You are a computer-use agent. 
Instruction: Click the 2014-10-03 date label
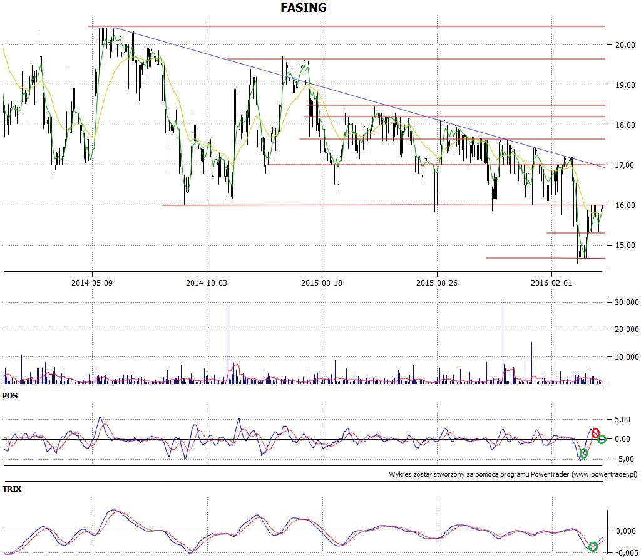207,283
